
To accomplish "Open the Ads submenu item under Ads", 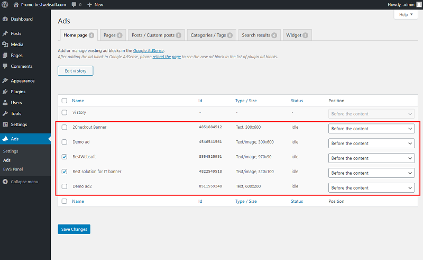I will click(7, 160).
